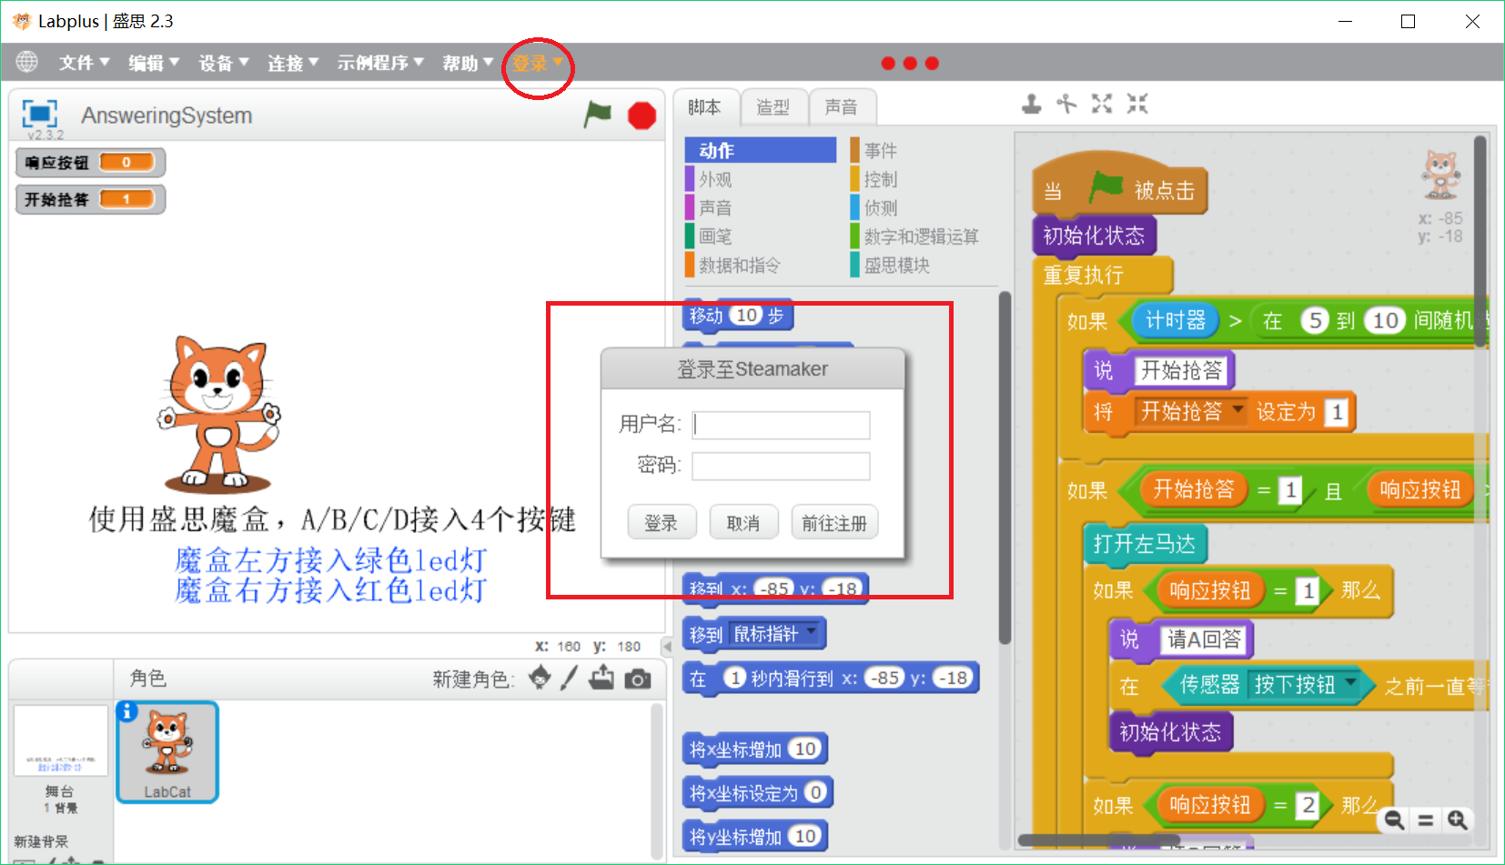
Task: Zoom in the scripts area
Action: pos(1458,820)
